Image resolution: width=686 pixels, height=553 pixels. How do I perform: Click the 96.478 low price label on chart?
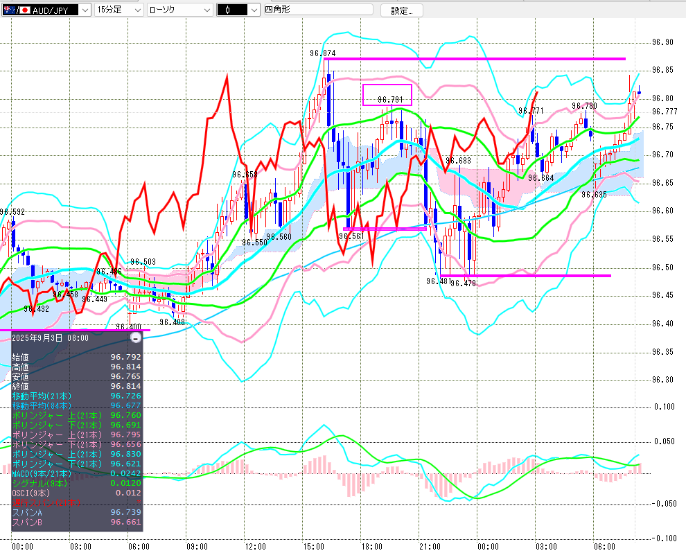pos(464,283)
